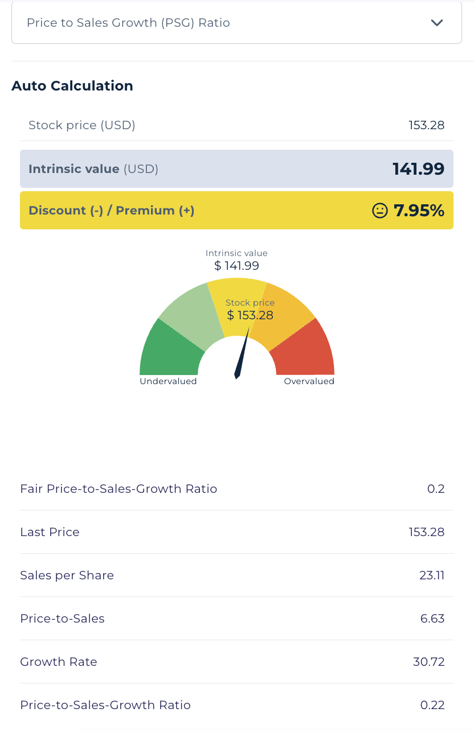
Task: Click the 6.63 price-to-sales value
Action: coord(432,619)
